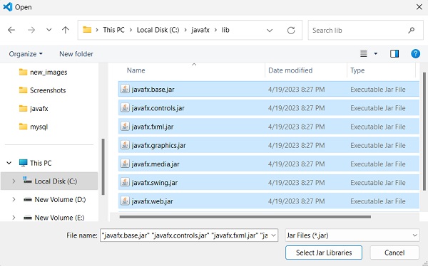This screenshot has width=428, height=266.
Task: Click the javafx.swing.jar file icon
Action: [x=125, y=182]
